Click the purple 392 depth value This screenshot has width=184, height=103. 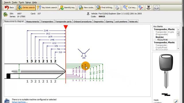pyautogui.click(x=73, y=71)
